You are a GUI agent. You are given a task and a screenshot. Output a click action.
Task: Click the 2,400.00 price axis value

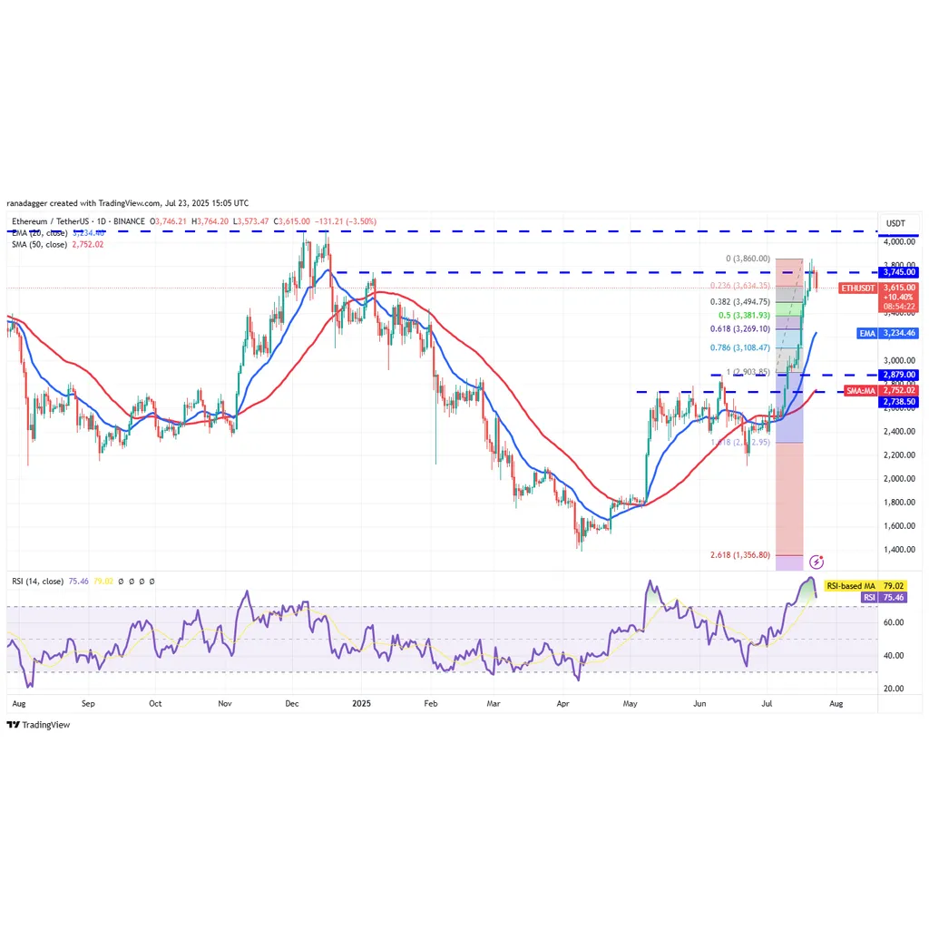899,431
